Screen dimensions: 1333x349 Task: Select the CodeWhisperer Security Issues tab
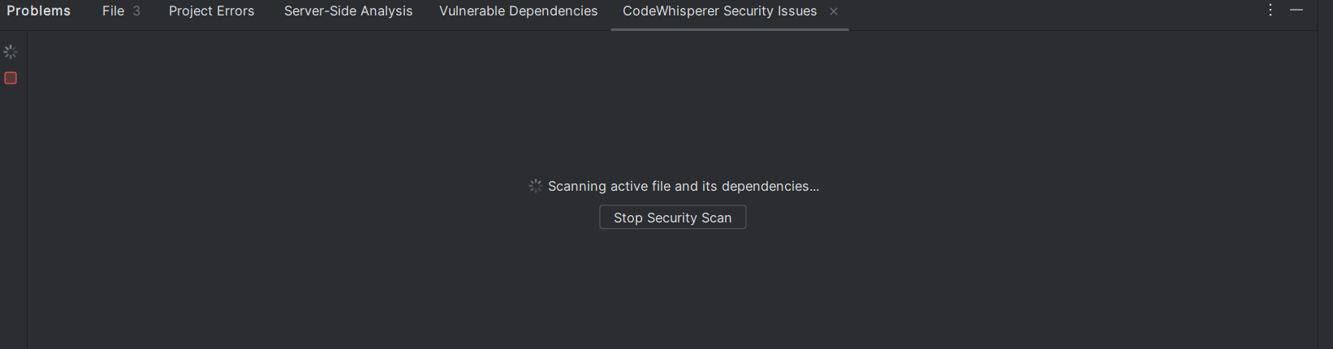tap(719, 11)
